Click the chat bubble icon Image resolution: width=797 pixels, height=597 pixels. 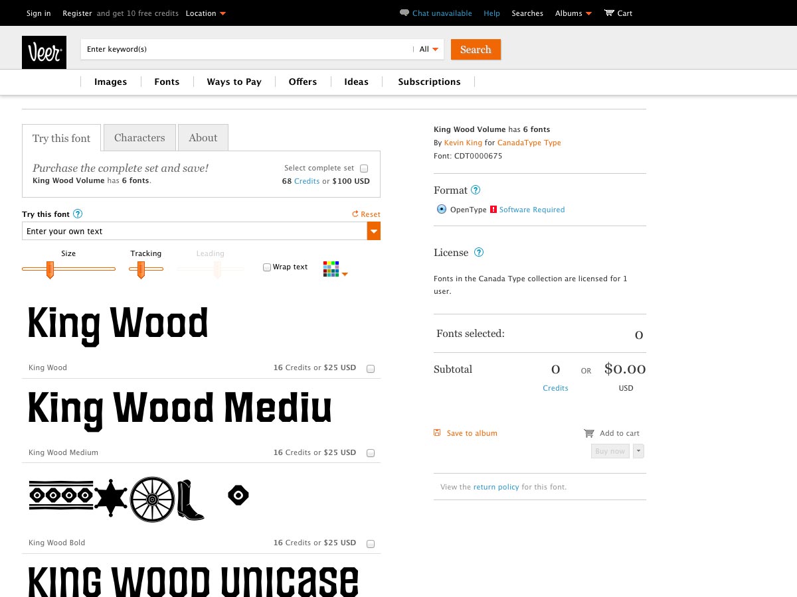pos(404,13)
